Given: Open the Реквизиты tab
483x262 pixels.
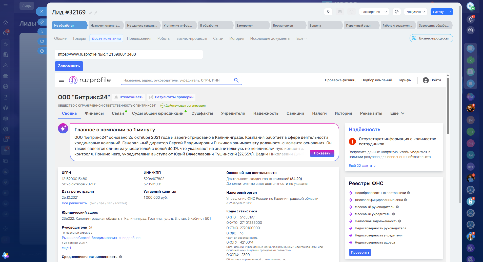Looking at the screenshot, I should pyautogui.click(x=371, y=113).
